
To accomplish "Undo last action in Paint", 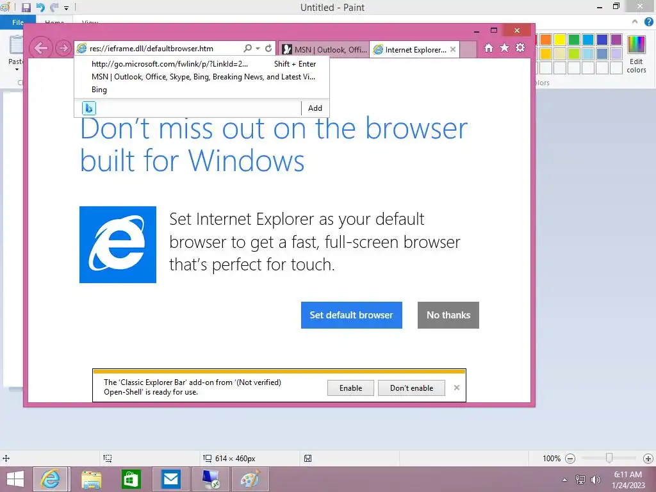I will click(40, 8).
